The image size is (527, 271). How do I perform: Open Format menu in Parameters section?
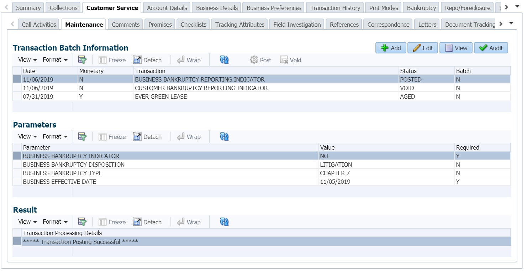click(55, 136)
